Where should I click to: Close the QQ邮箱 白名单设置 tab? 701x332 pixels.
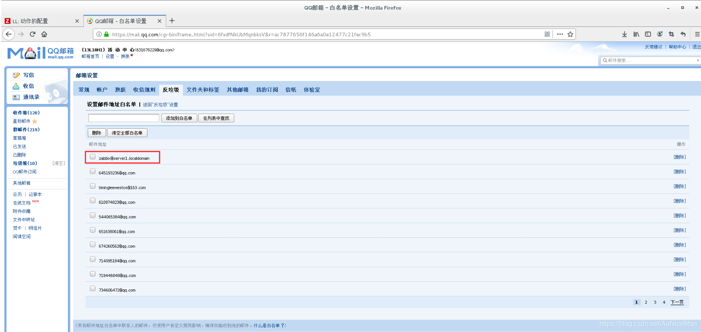(x=159, y=21)
